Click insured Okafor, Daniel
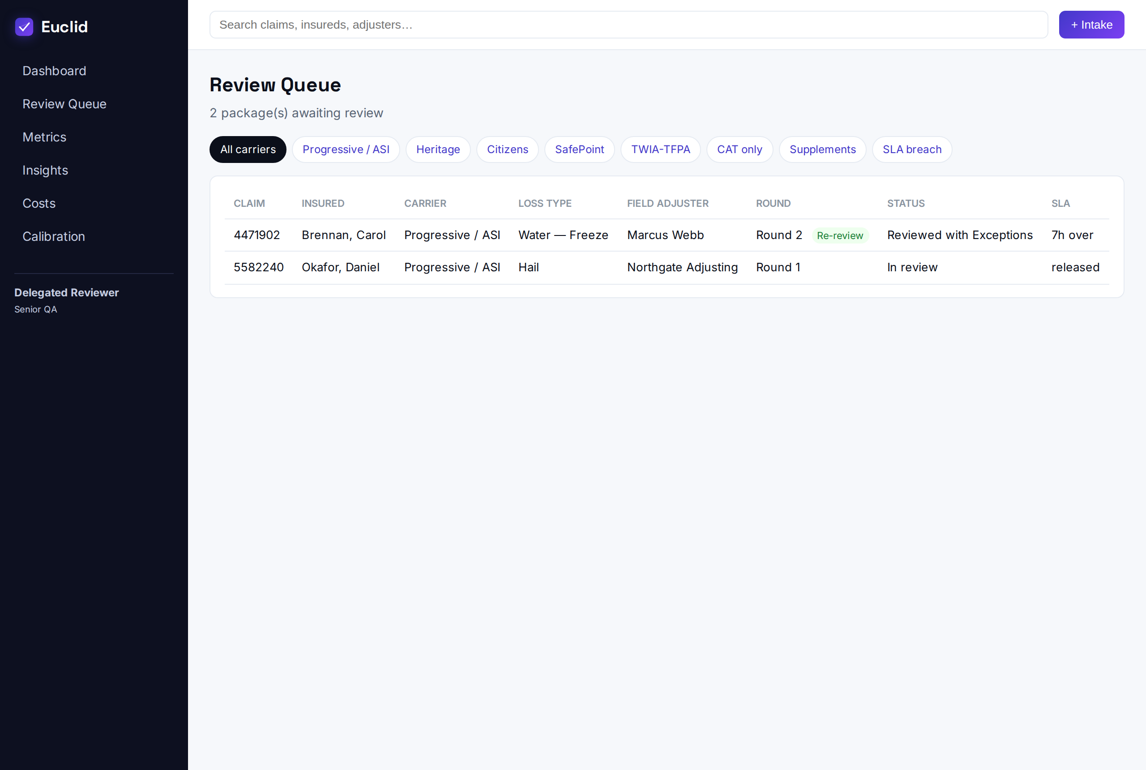1146x770 pixels. coord(340,267)
